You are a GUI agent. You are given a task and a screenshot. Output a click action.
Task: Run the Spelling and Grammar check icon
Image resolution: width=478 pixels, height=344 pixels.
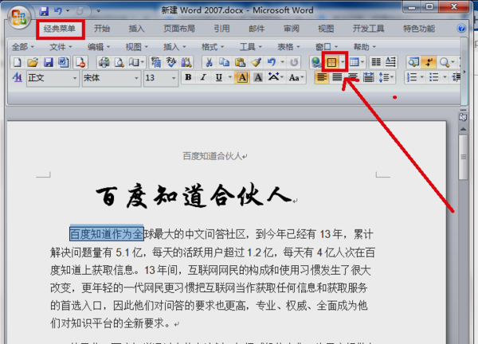[x=171, y=62]
